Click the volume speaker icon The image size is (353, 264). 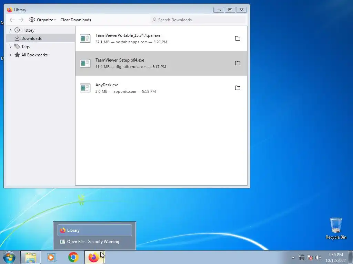coord(318,257)
